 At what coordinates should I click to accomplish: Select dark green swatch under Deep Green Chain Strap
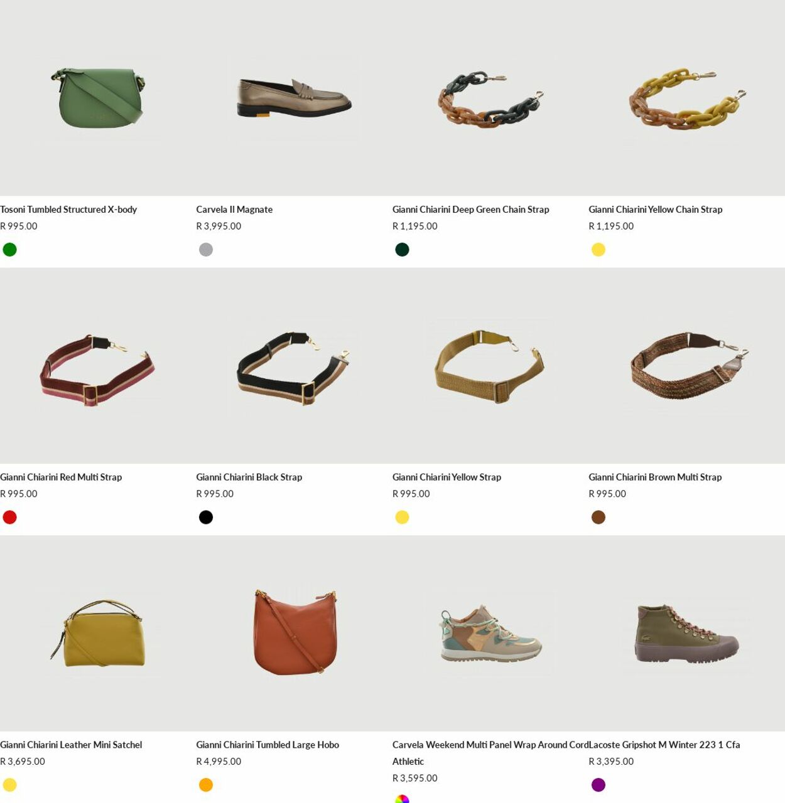click(x=402, y=250)
